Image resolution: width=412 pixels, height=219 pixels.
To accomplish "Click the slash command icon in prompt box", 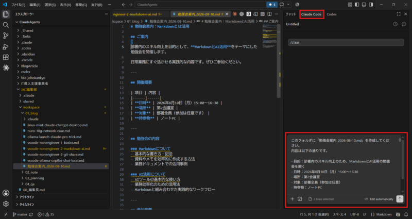I will pos(300,199).
